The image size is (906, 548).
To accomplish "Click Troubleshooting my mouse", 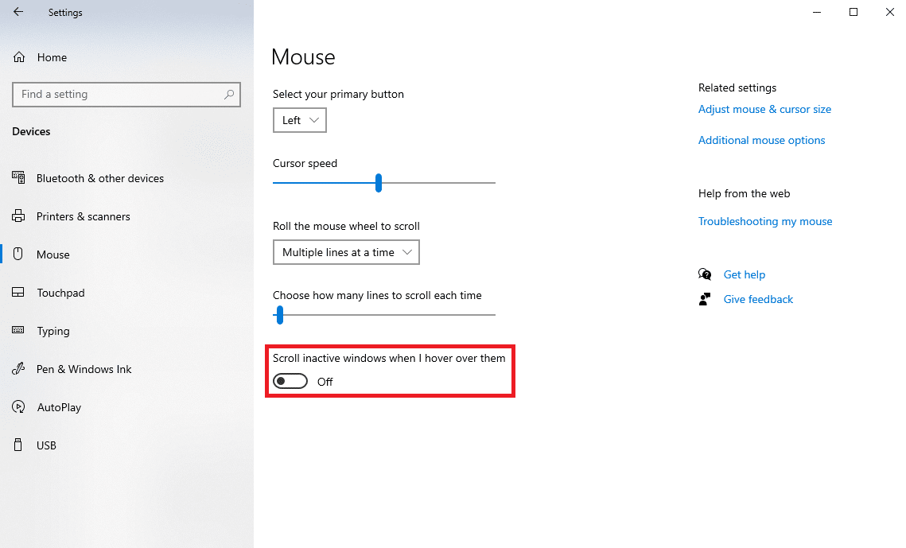I will [x=764, y=221].
